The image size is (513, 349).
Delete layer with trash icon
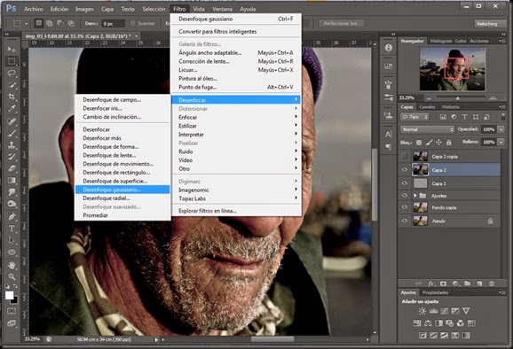click(x=492, y=283)
